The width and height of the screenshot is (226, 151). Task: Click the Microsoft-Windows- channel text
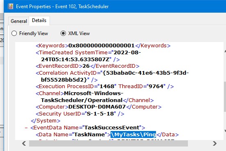[94, 93]
